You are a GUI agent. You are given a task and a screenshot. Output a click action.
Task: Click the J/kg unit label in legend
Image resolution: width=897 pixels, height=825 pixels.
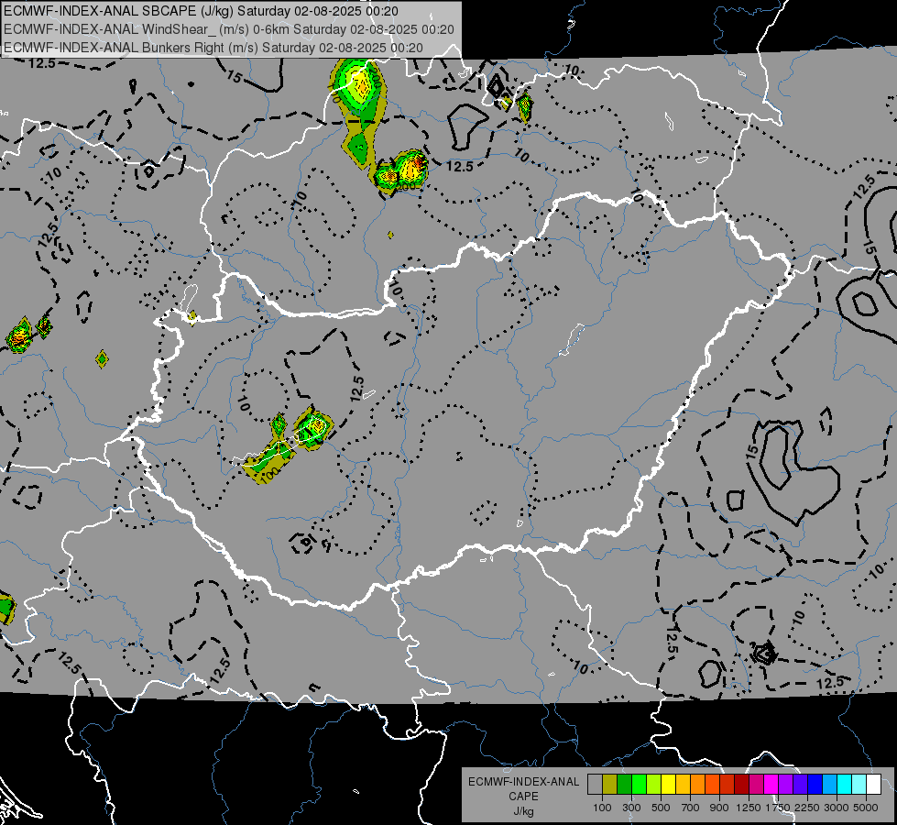tap(523, 811)
